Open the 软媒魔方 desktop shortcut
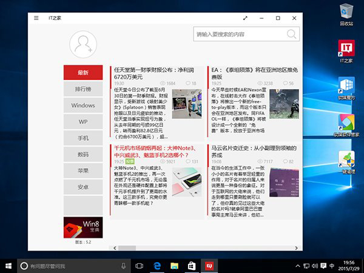Viewport: 364px width, 273px height. (x=346, y=88)
